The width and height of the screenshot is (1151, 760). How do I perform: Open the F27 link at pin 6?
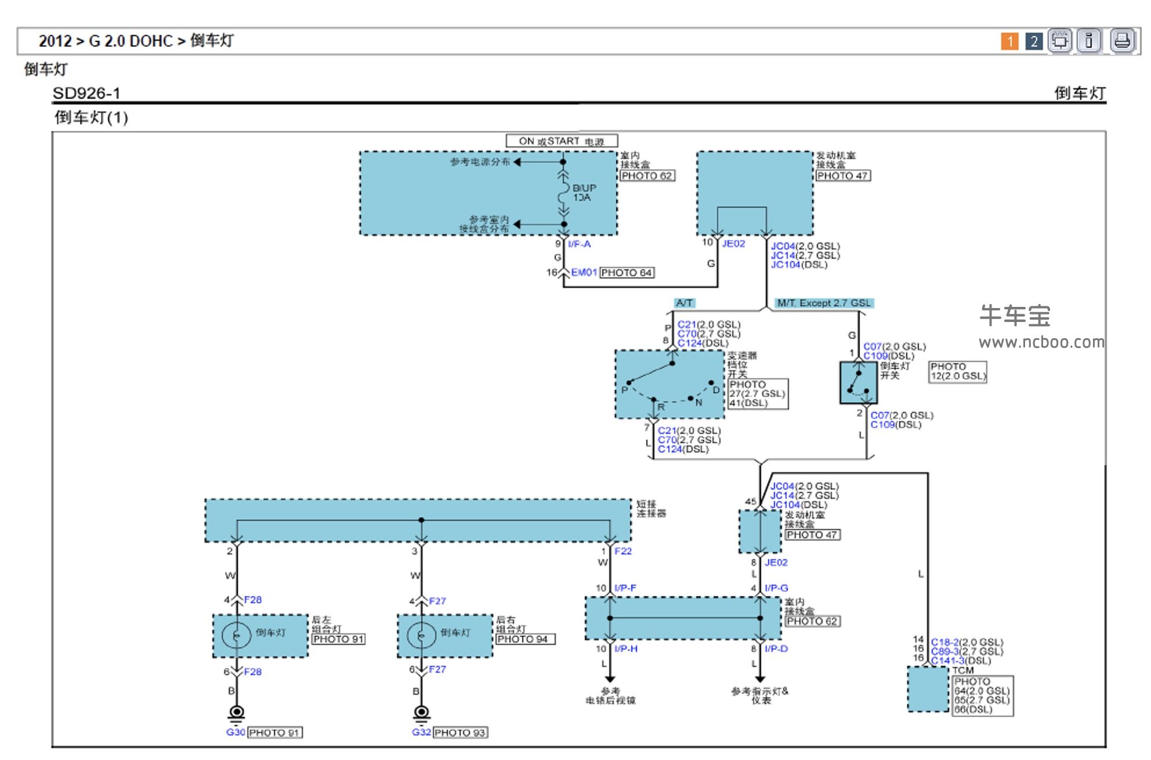[x=438, y=670]
